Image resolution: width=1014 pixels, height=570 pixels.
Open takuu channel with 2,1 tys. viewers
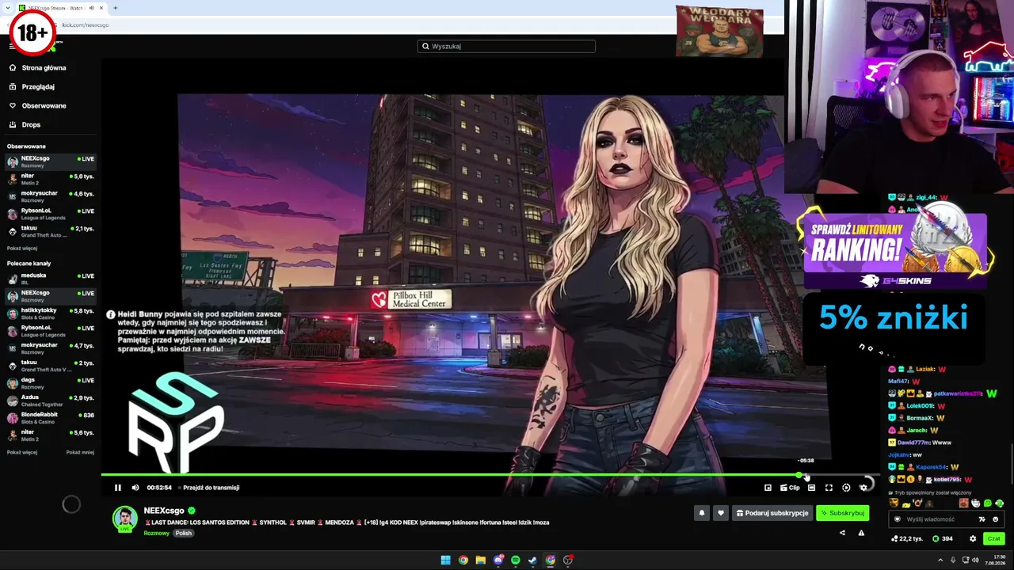click(51, 231)
